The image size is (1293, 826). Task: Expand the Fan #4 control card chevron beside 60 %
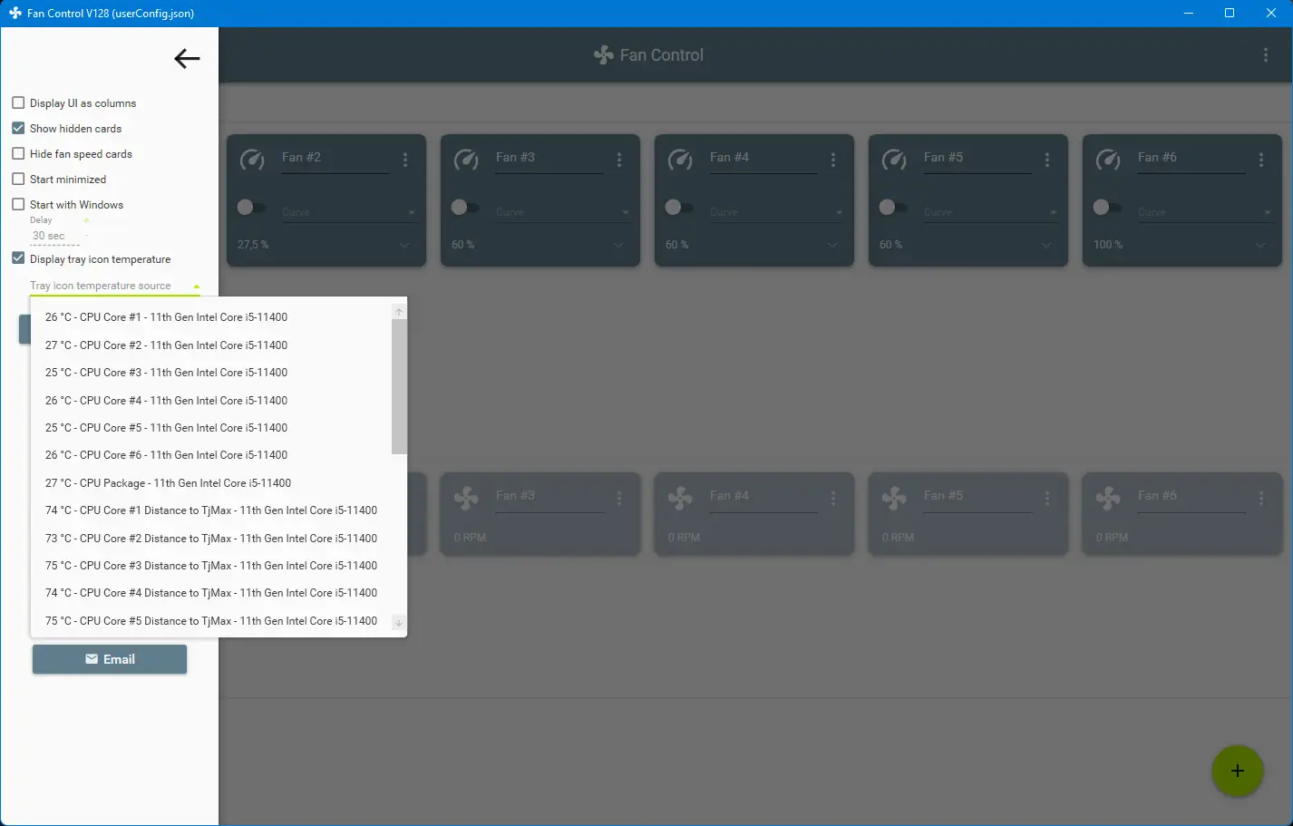pos(832,245)
